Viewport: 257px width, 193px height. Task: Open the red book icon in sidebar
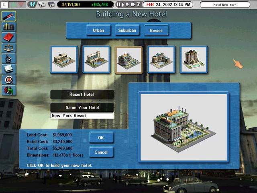[9, 37]
